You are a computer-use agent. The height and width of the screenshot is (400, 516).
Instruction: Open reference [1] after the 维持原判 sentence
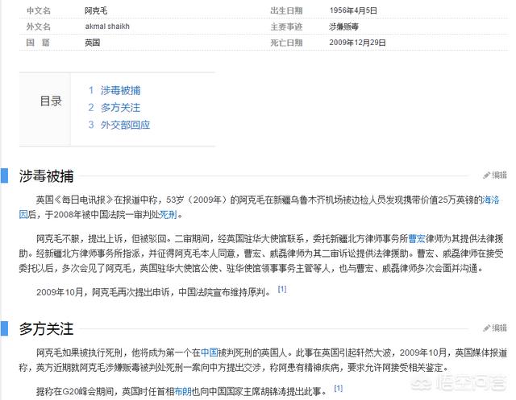282,289
